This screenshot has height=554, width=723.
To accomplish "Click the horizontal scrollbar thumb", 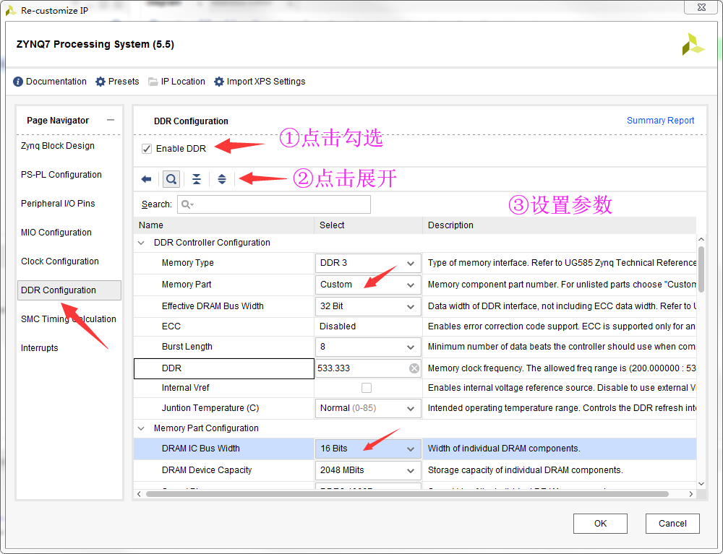I will [407, 494].
